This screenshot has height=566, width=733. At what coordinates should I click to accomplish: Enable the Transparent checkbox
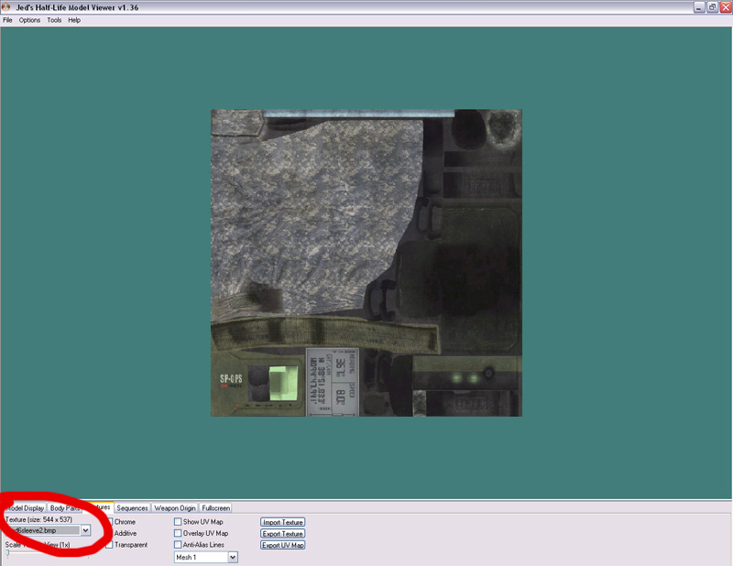tap(109, 545)
